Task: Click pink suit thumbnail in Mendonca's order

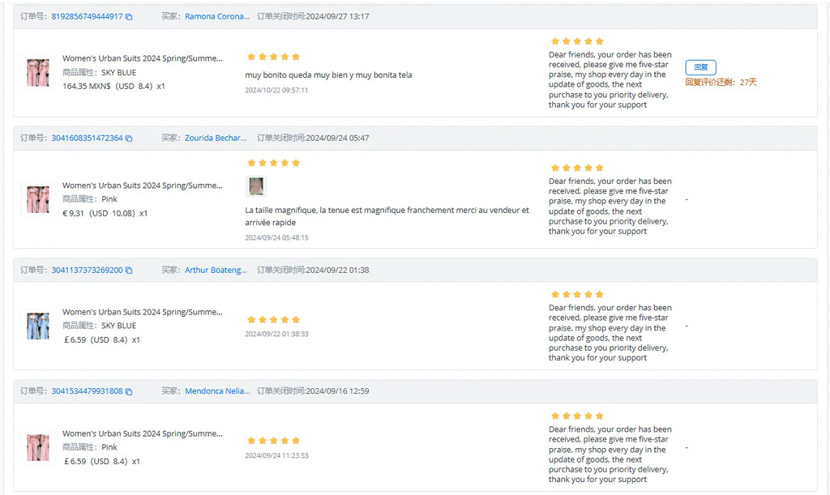Action: point(37,447)
